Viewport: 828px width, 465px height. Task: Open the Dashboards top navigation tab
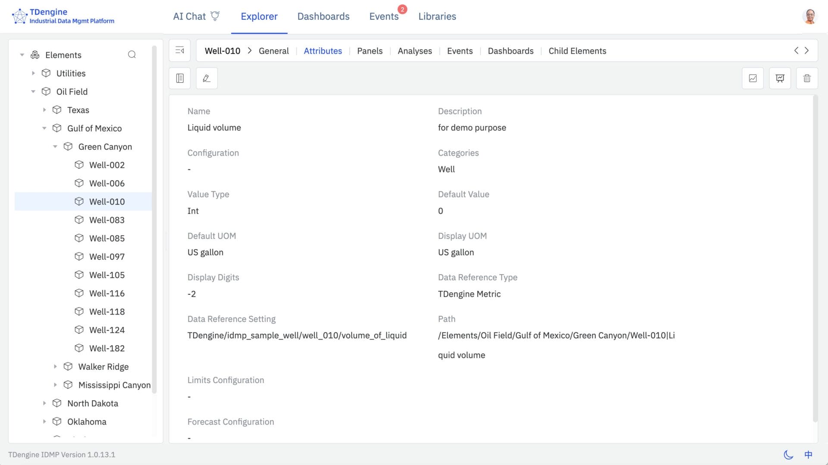[323, 16]
